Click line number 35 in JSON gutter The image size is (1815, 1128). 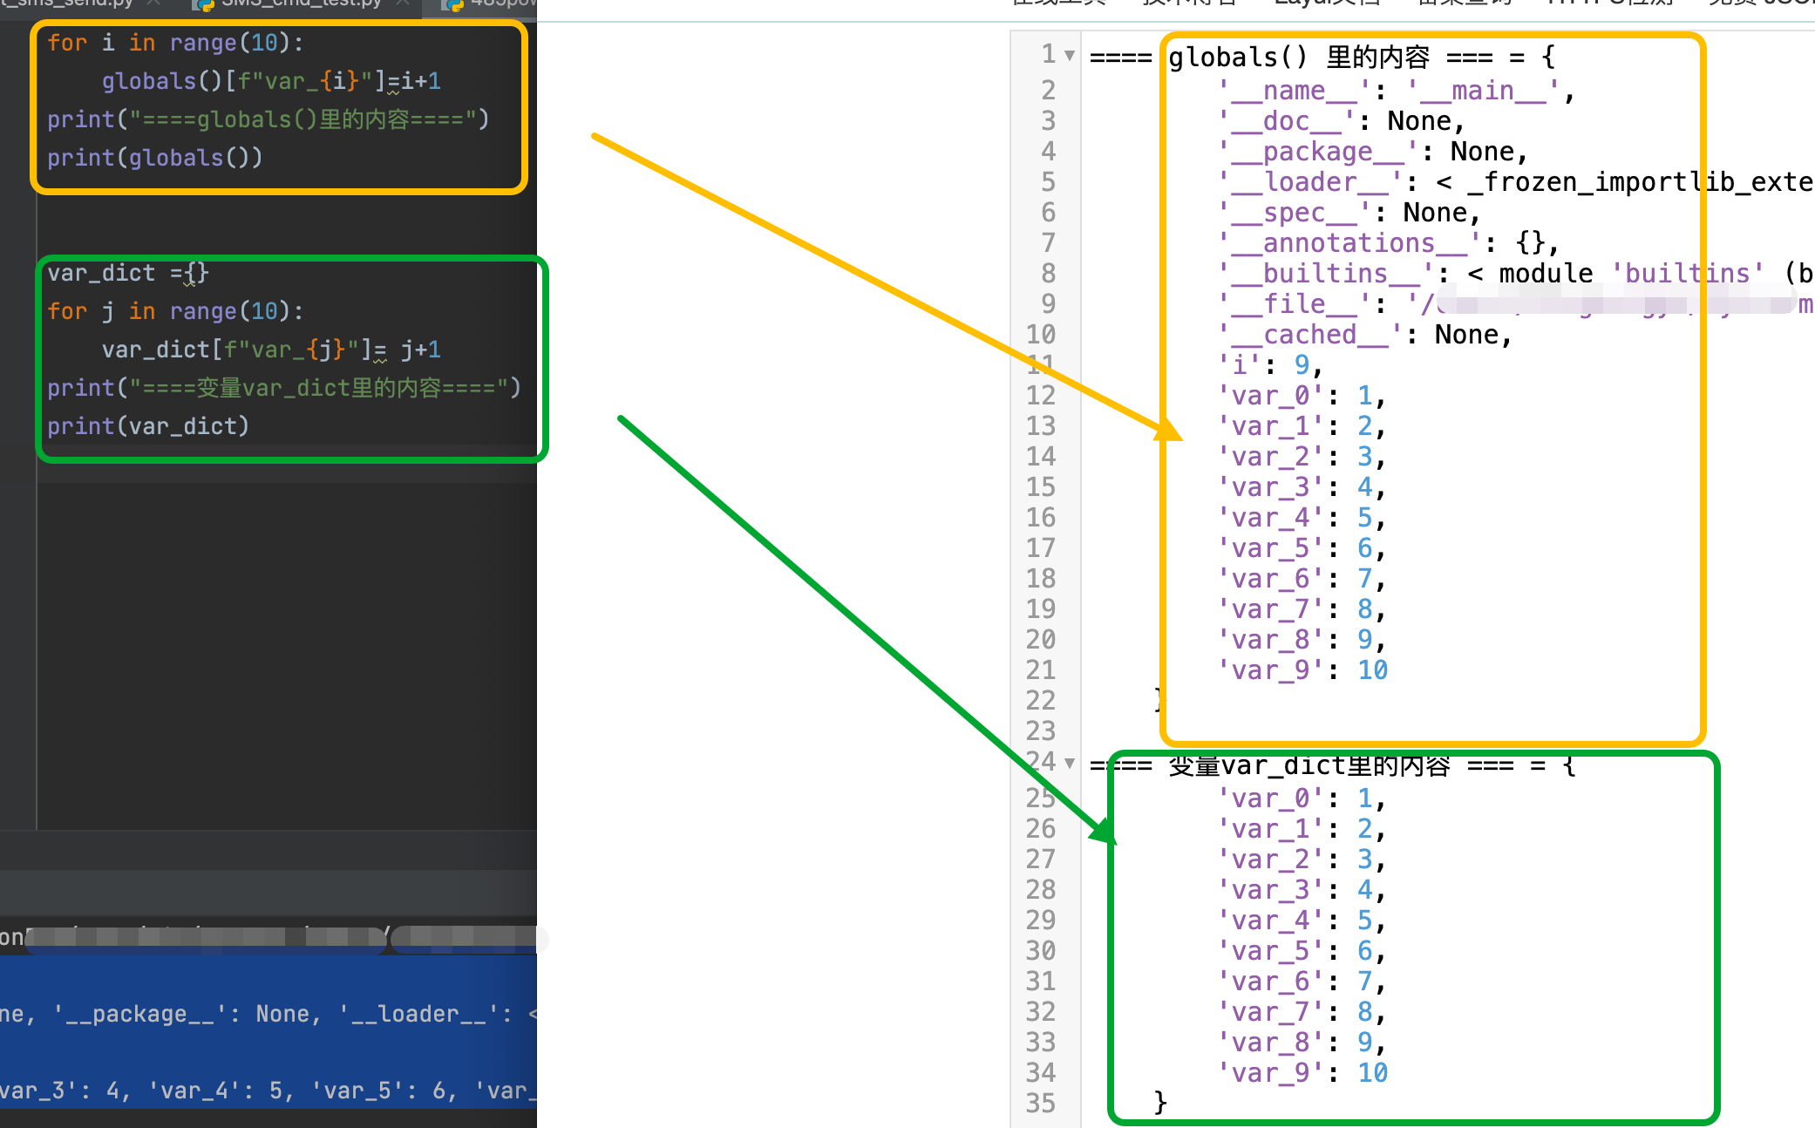1041,1104
